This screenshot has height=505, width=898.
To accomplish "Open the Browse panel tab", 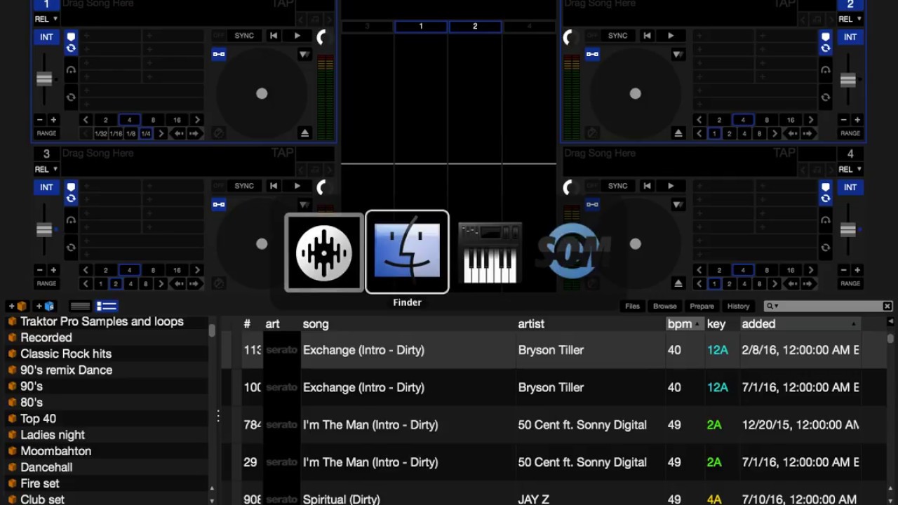I will click(665, 306).
